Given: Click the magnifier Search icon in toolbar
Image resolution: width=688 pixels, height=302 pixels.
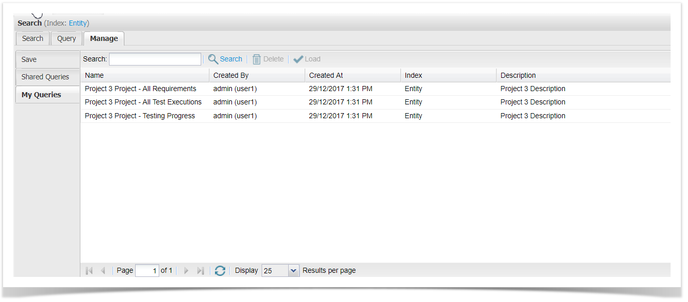Looking at the screenshot, I should [213, 59].
